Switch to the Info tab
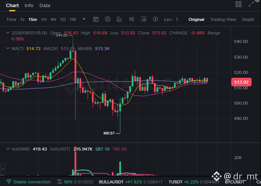The image size is (261, 186). tap(29, 6)
